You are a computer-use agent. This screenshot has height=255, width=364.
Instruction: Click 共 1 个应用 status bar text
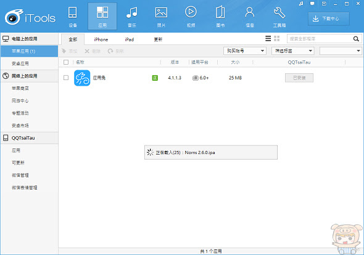(211, 251)
